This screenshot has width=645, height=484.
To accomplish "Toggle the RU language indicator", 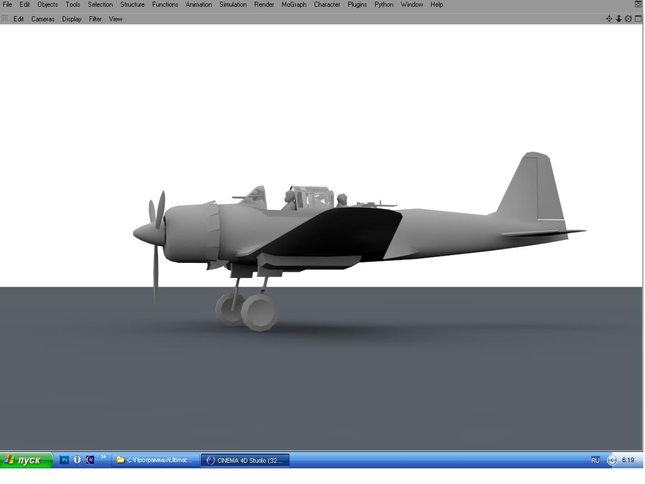I will coord(595,460).
